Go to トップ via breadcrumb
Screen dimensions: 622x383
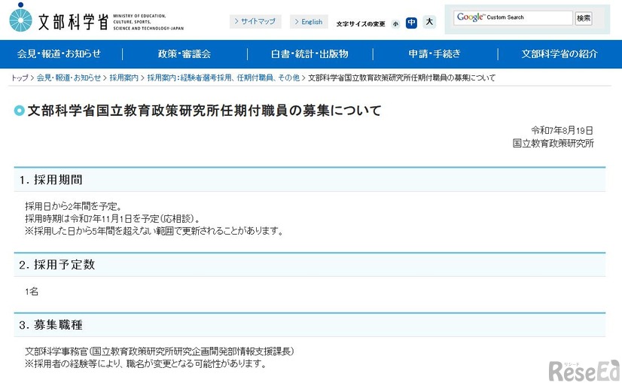[20, 78]
